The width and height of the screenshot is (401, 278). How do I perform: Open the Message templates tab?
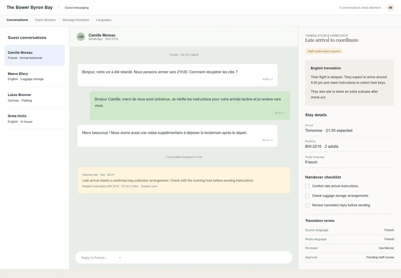76,20
